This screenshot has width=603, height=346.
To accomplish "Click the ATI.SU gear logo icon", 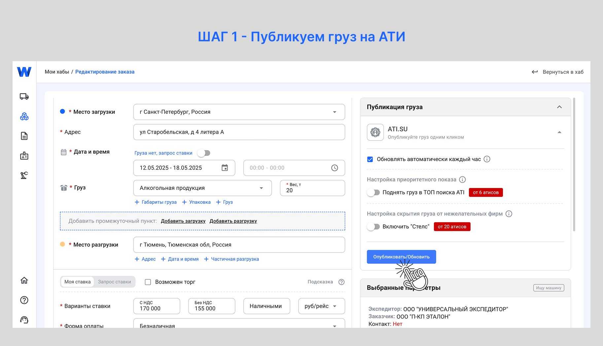I will point(375,132).
